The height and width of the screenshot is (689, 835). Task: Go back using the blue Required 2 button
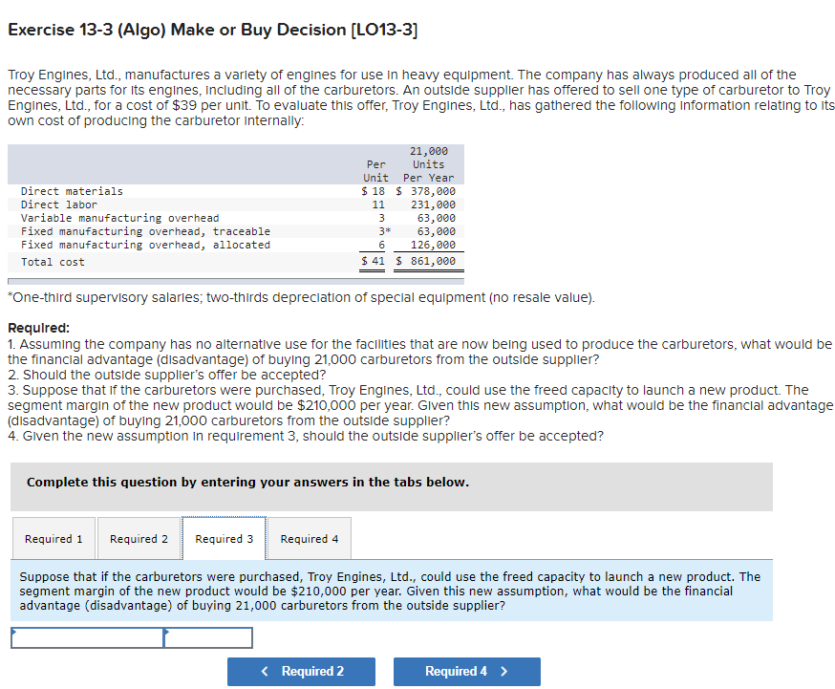[301, 672]
